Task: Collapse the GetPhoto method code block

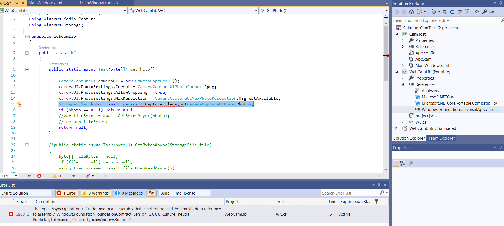Action: 27,69
